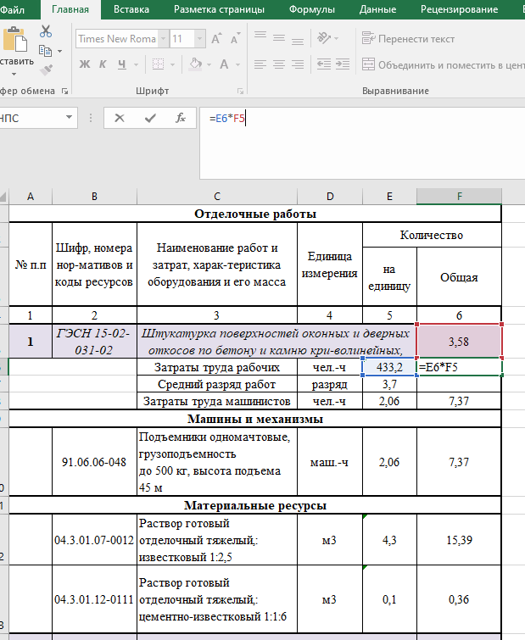Select column F header

point(460,197)
